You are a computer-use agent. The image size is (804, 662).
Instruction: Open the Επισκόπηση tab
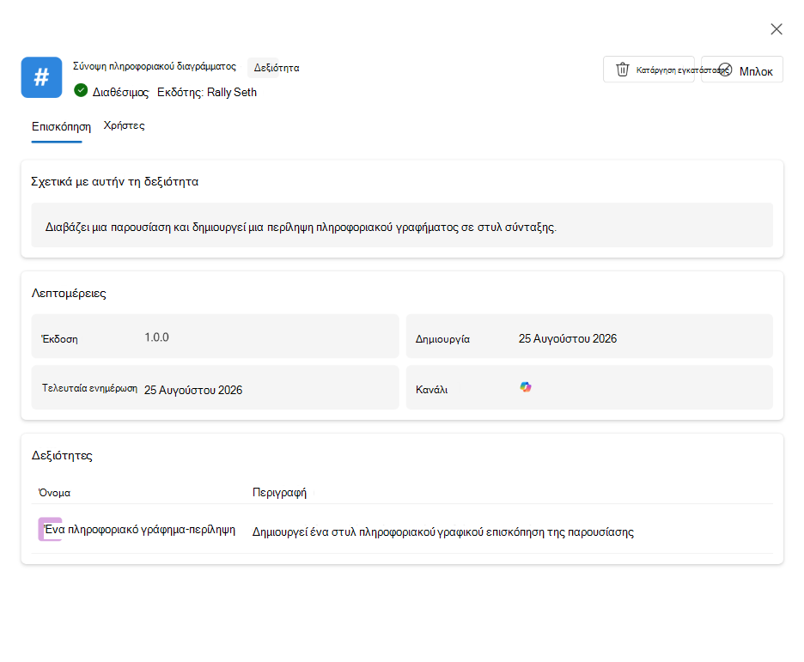pyautogui.click(x=61, y=126)
